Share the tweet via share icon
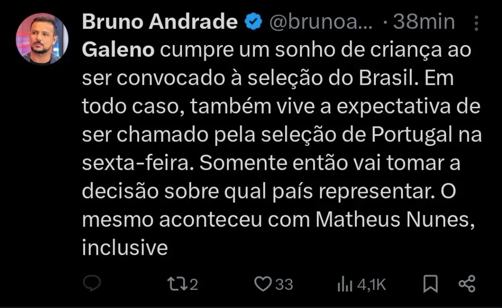502x308 pixels. pyautogui.click(x=466, y=284)
